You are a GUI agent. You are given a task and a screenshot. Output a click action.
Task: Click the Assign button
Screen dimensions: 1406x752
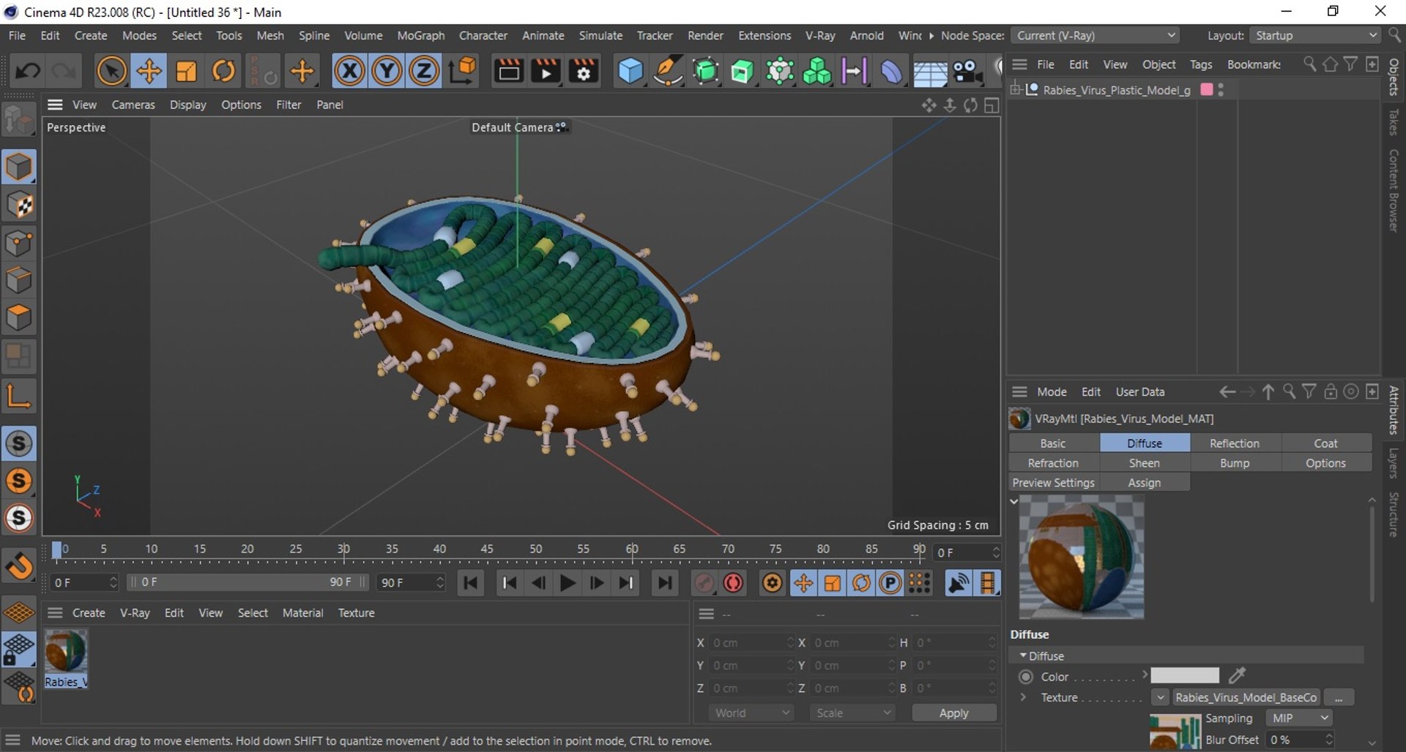pyautogui.click(x=1144, y=483)
